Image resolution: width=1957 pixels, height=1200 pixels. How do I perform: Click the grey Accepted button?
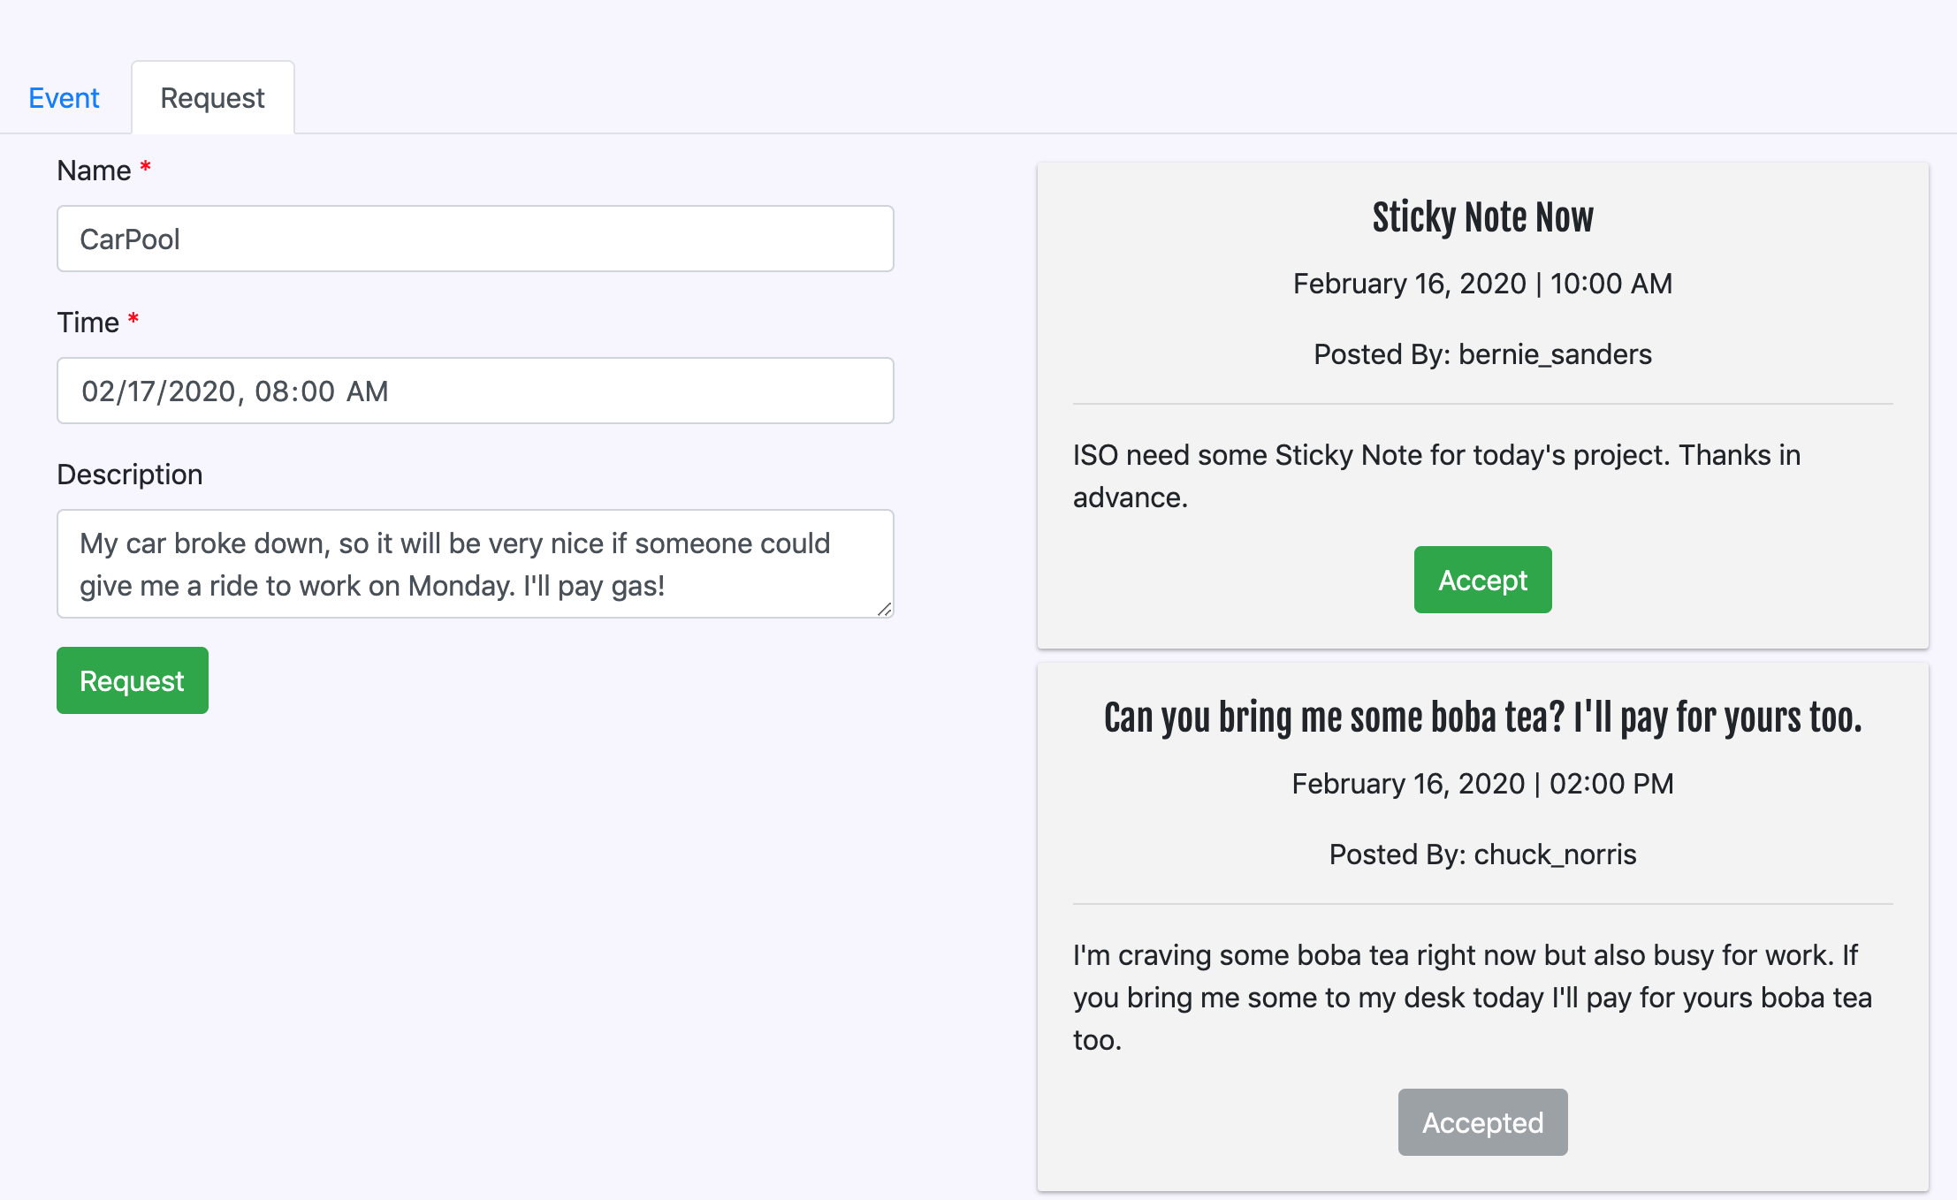1482,1122
